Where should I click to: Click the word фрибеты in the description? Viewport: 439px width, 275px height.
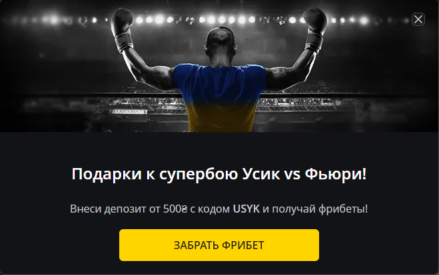(343, 209)
